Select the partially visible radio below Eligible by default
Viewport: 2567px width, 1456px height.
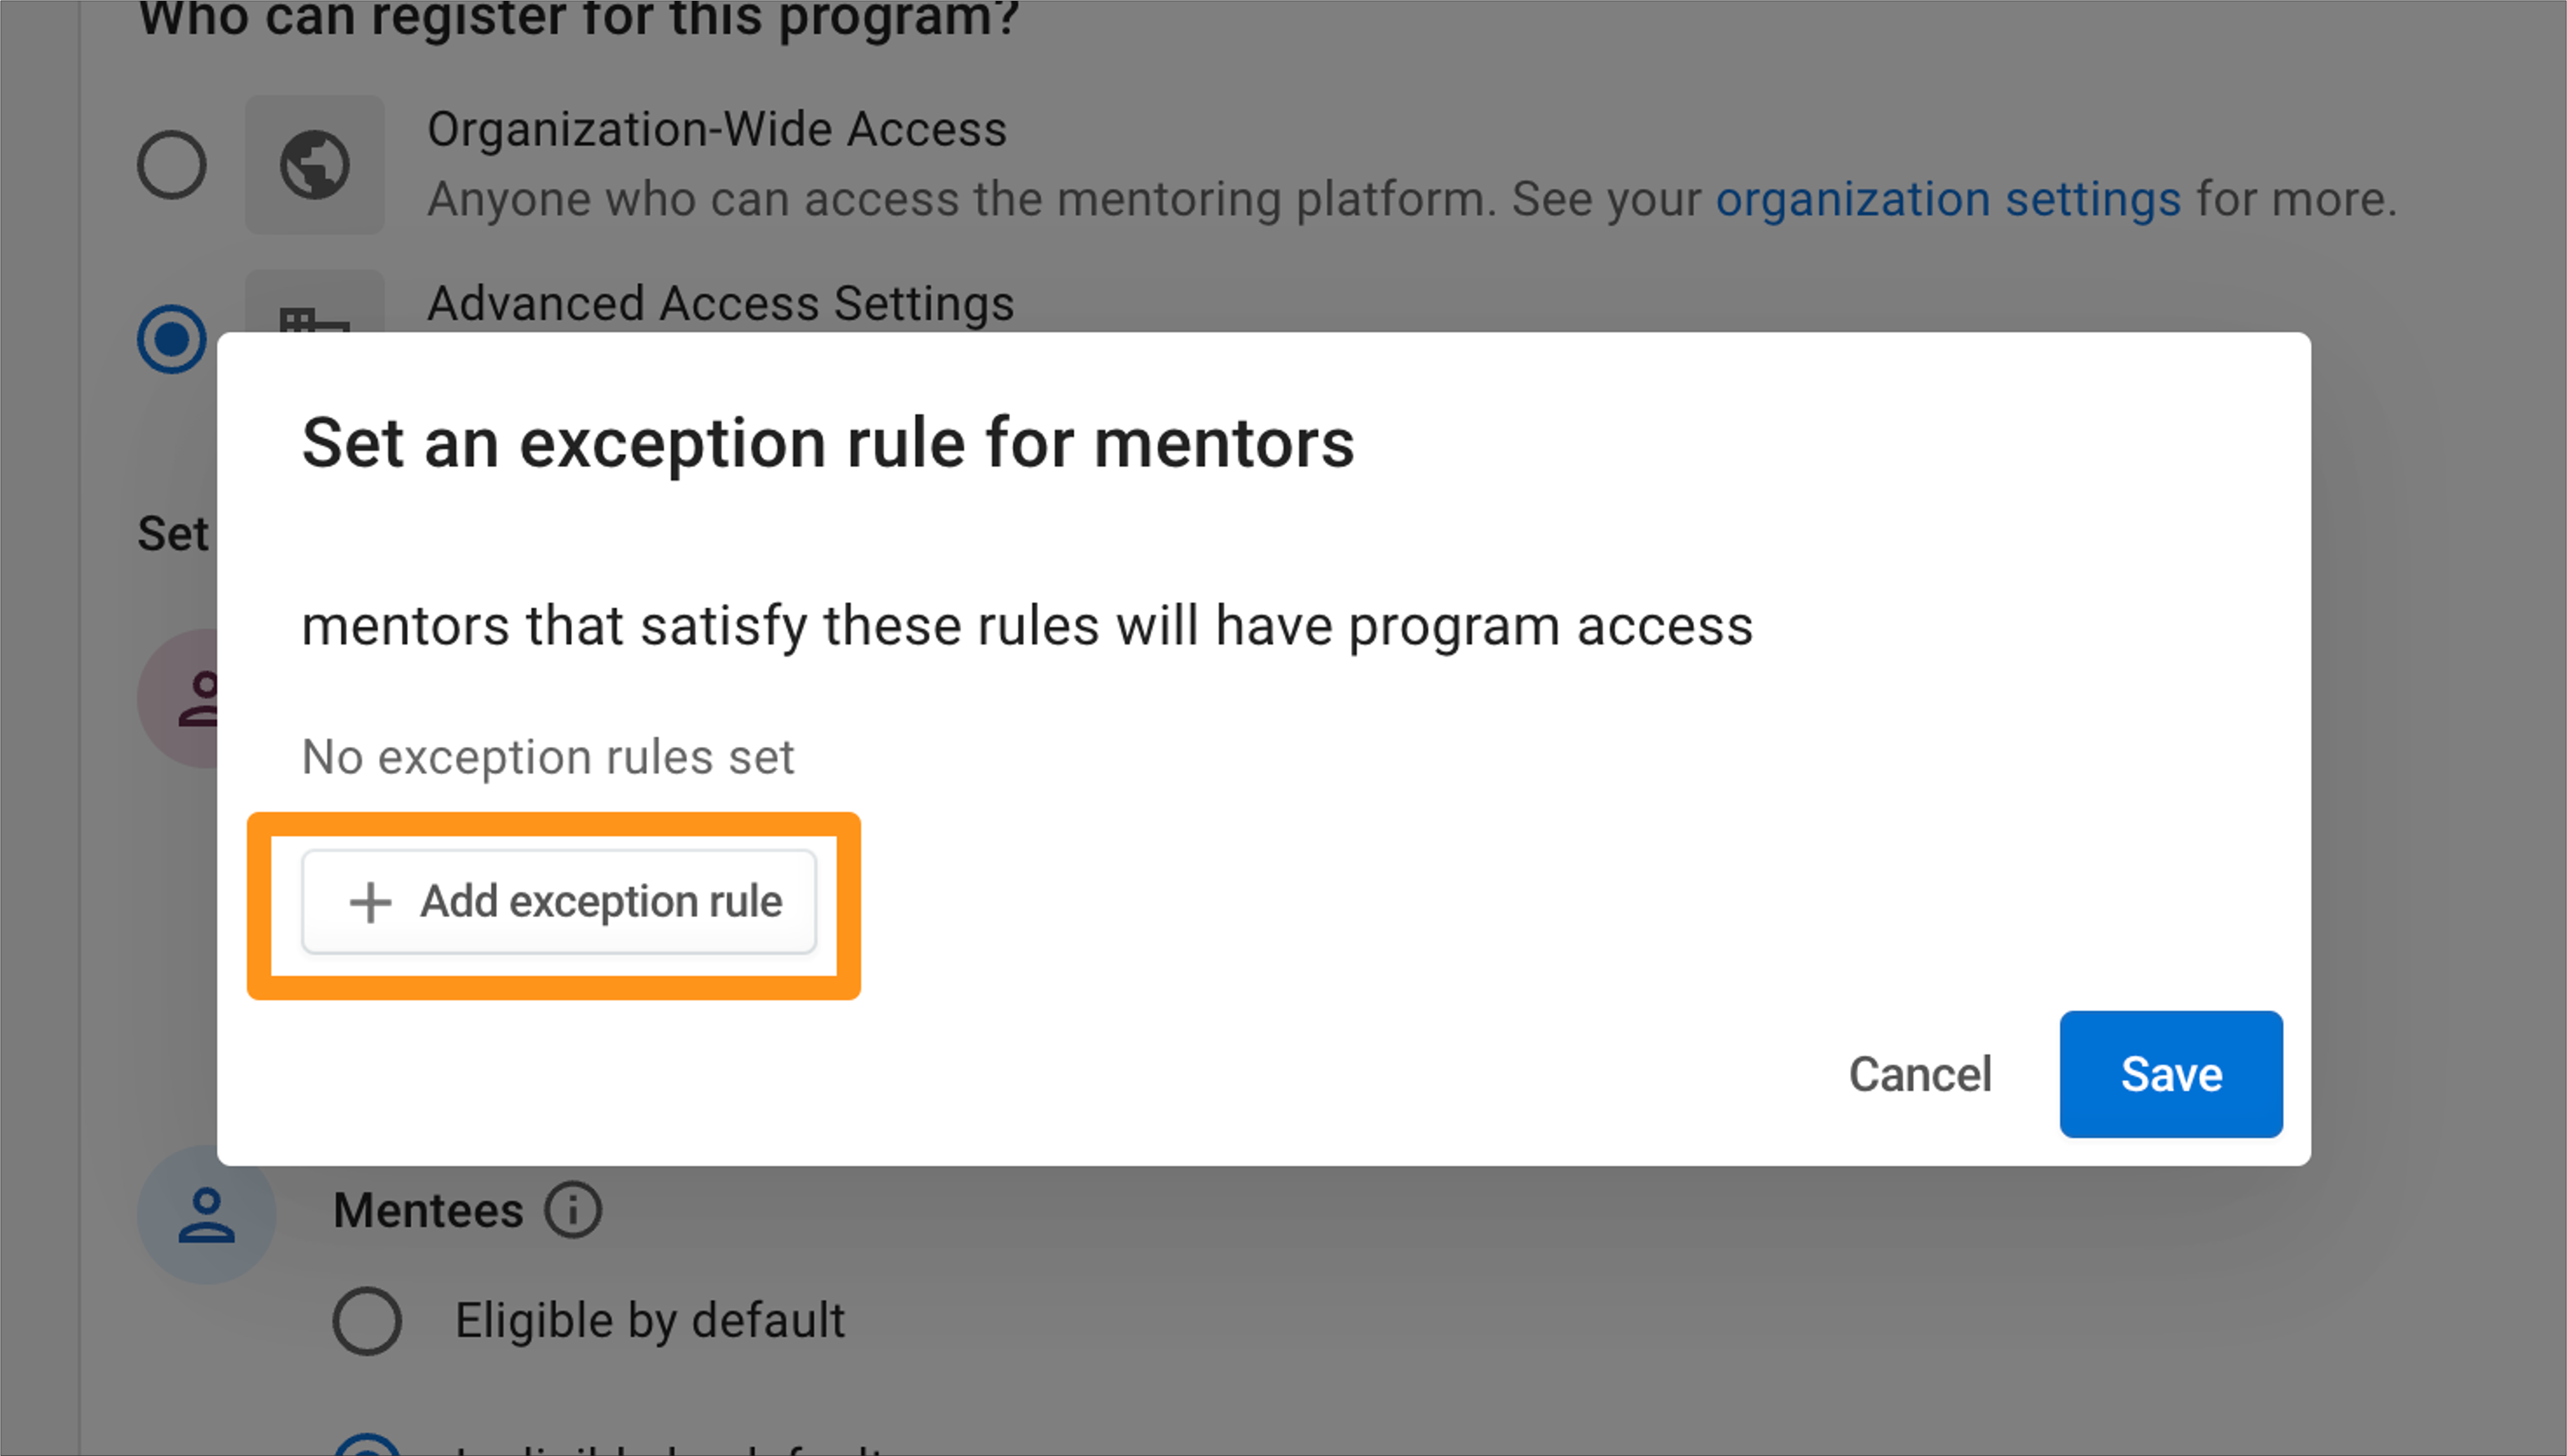click(x=367, y=1445)
